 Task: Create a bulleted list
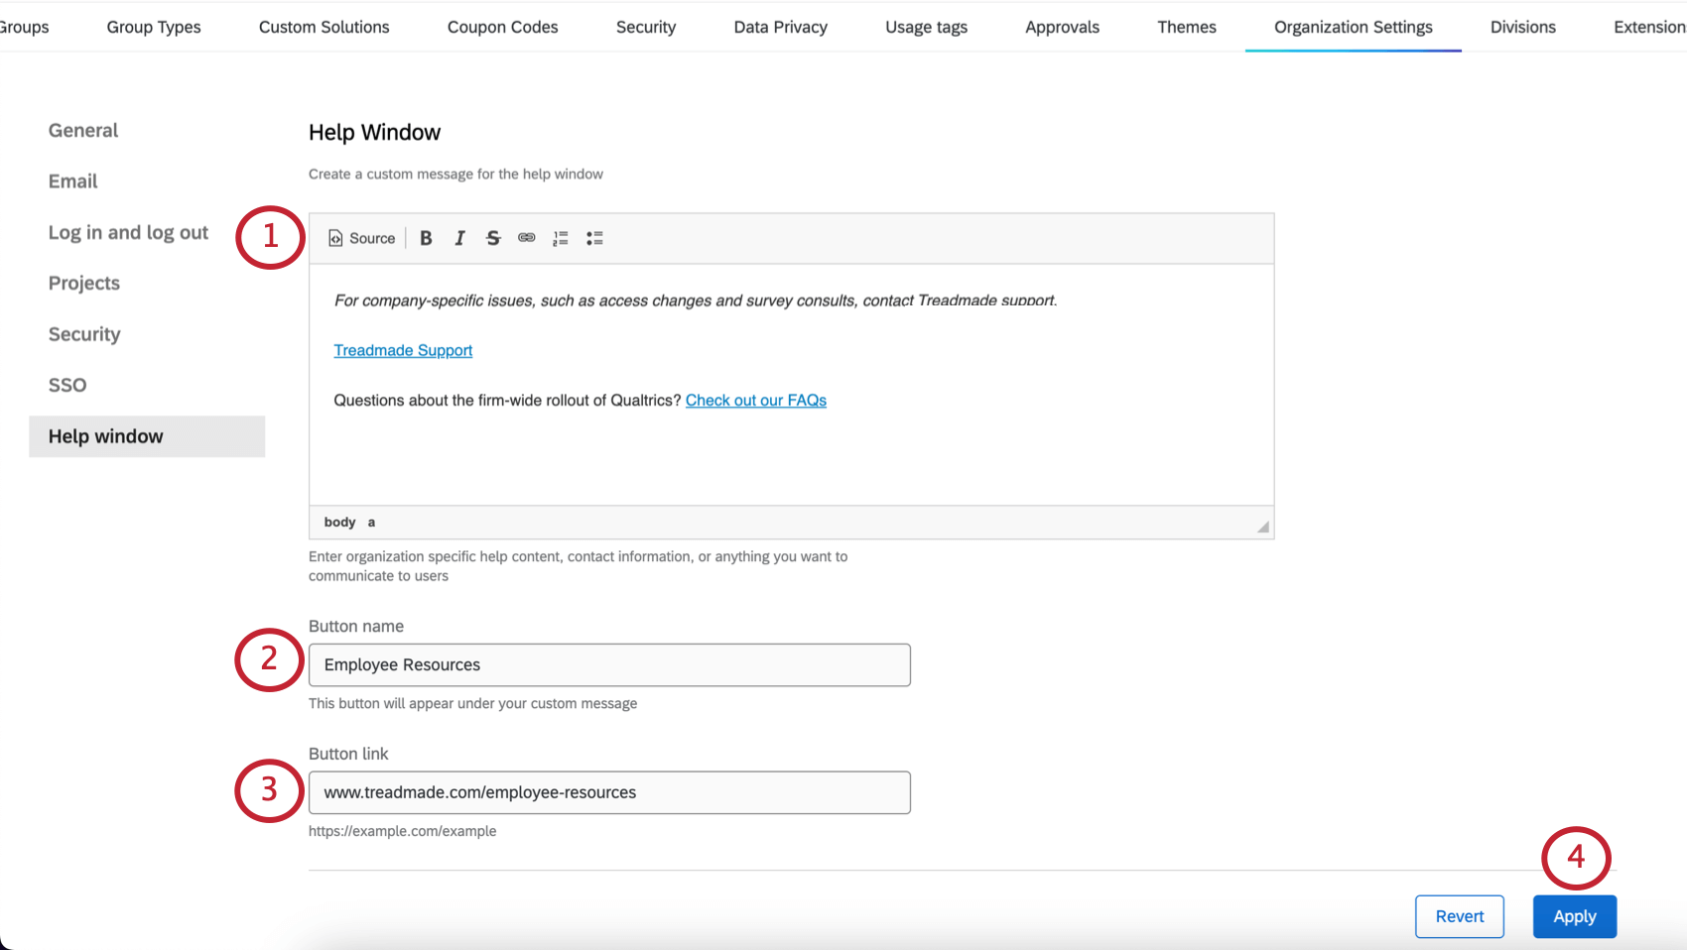(593, 238)
